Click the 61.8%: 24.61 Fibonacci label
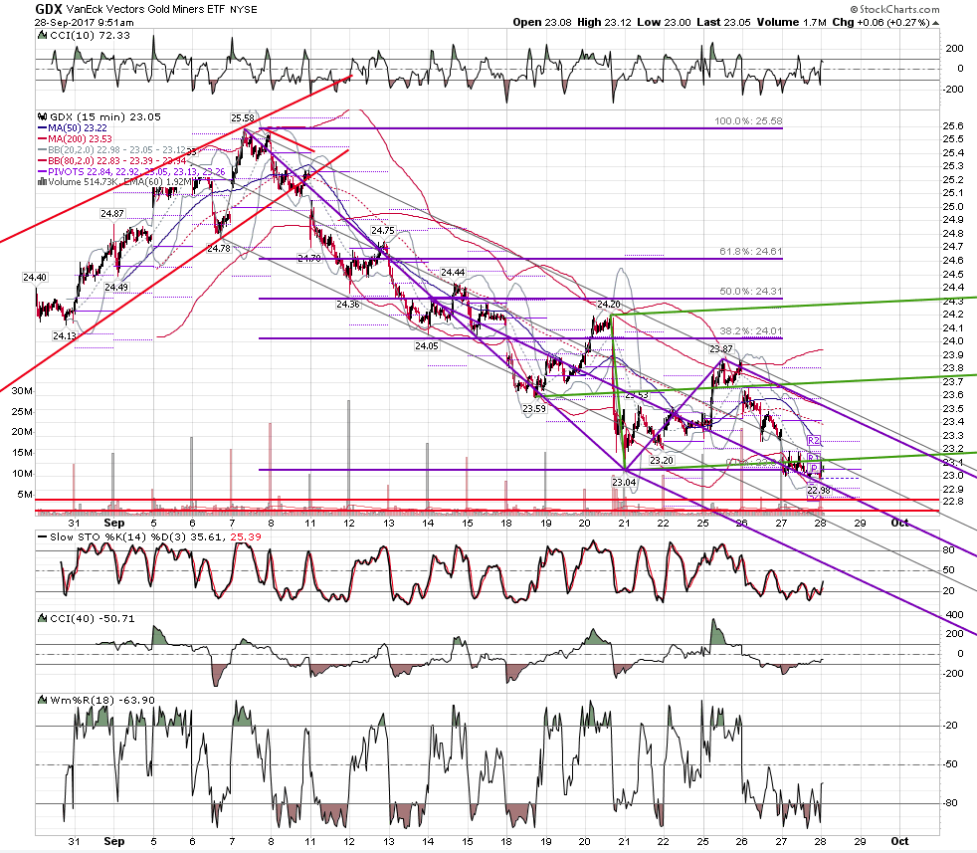The width and height of the screenshot is (977, 853). pos(751,251)
